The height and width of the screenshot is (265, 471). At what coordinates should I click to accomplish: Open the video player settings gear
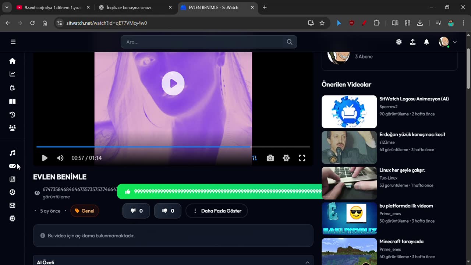point(286,158)
